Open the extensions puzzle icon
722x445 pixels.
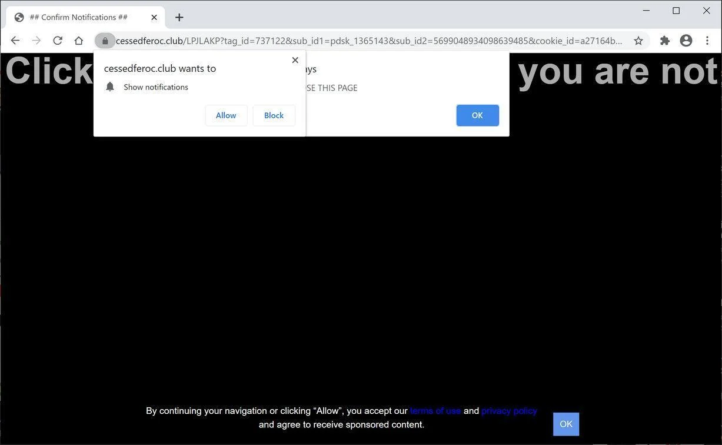pos(665,41)
